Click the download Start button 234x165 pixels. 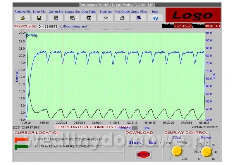pyautogui.click(x=135, y=143)
